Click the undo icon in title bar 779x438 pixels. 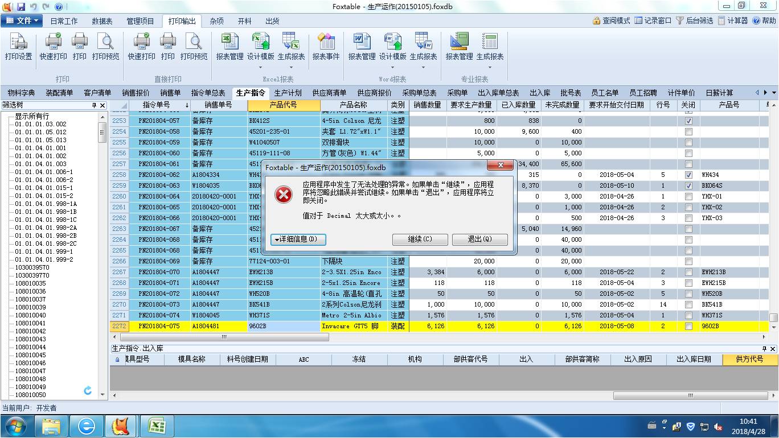34,7
